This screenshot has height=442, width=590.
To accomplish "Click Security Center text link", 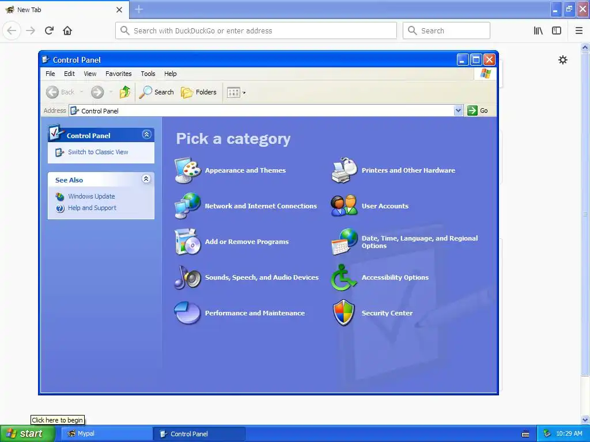I will click(387, 313).
